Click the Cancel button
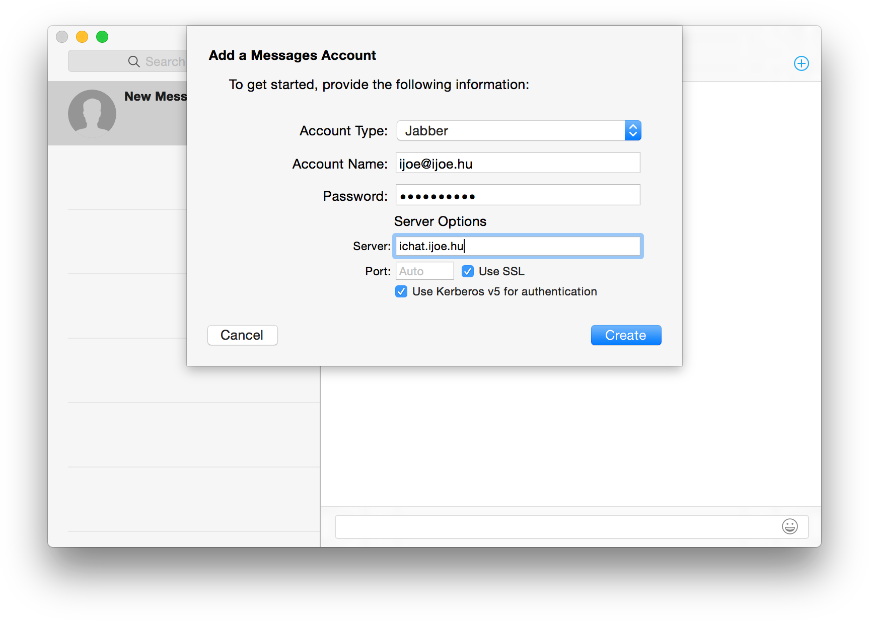Image resolution: width=869 pixels, height=621 pixels. coord(242,335)
